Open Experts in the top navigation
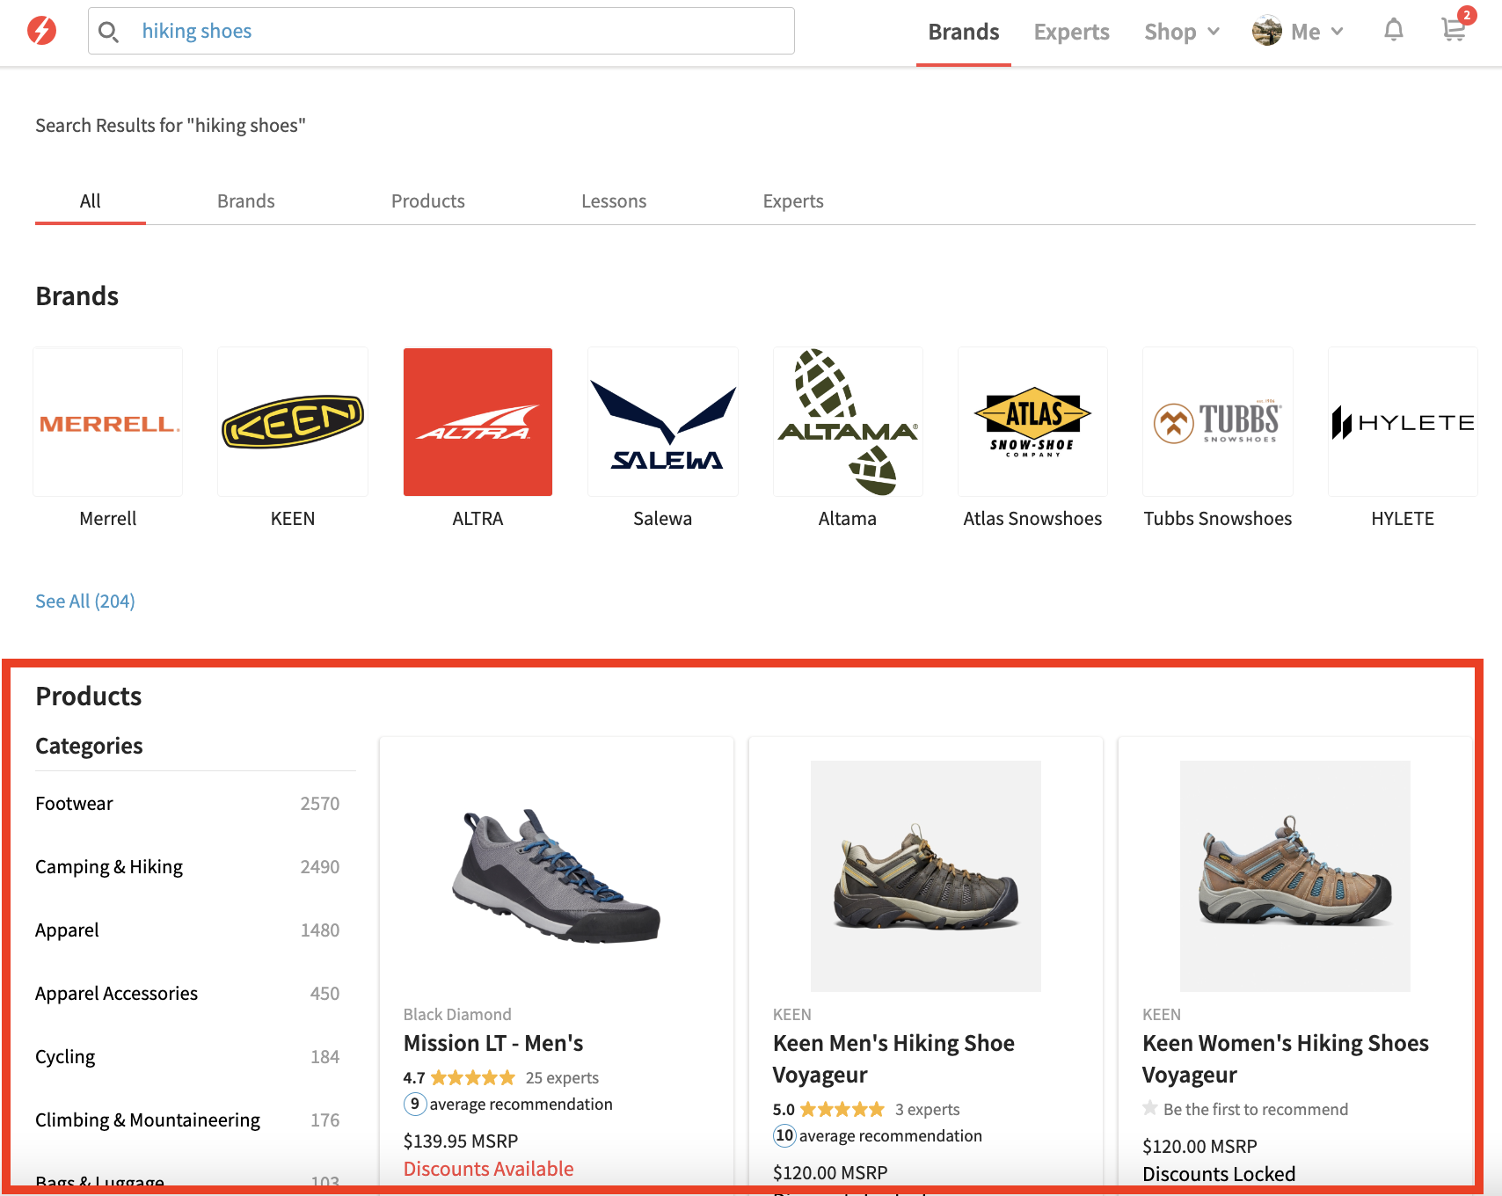 tap(1071, 32)
